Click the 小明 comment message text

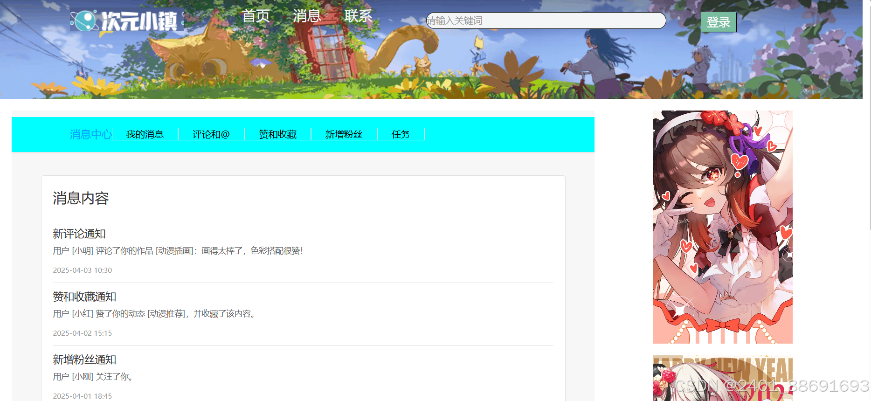[x=178, y=251]
